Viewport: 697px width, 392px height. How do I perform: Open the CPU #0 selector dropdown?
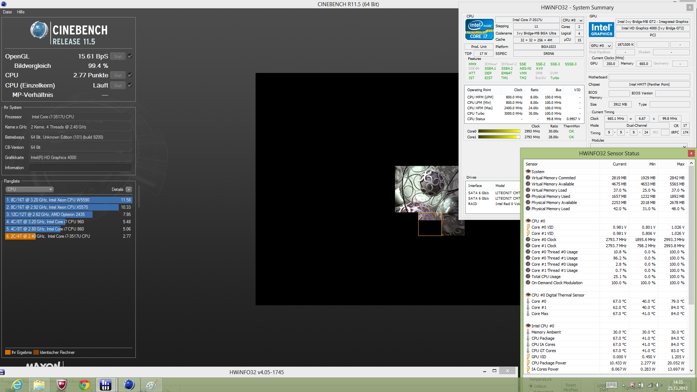click(x=572, y=20)
